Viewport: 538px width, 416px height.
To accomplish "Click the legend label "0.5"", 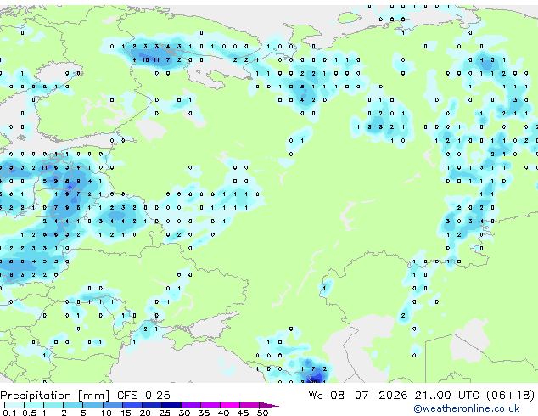I will tap(30, 413).
